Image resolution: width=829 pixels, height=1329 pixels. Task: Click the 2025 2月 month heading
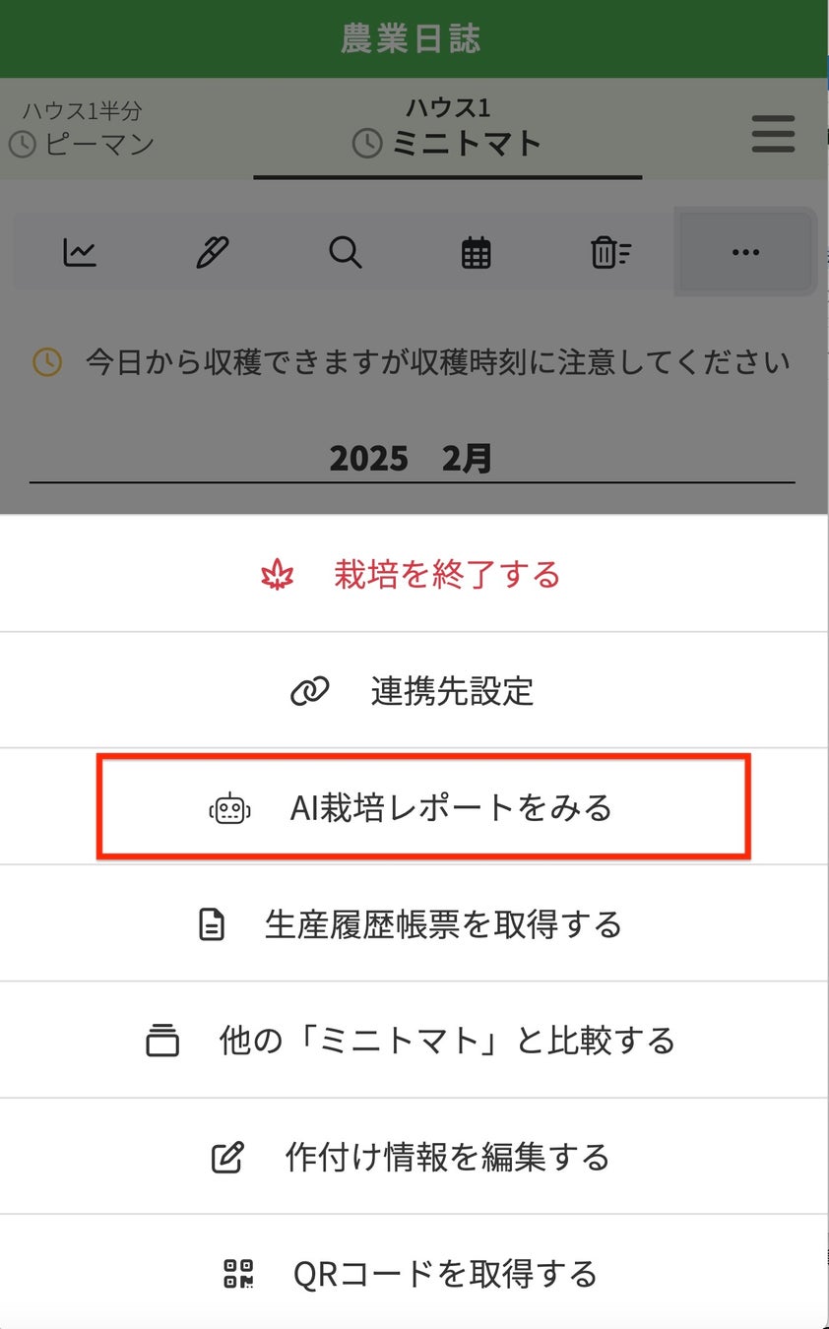click(x=411, y=459)
